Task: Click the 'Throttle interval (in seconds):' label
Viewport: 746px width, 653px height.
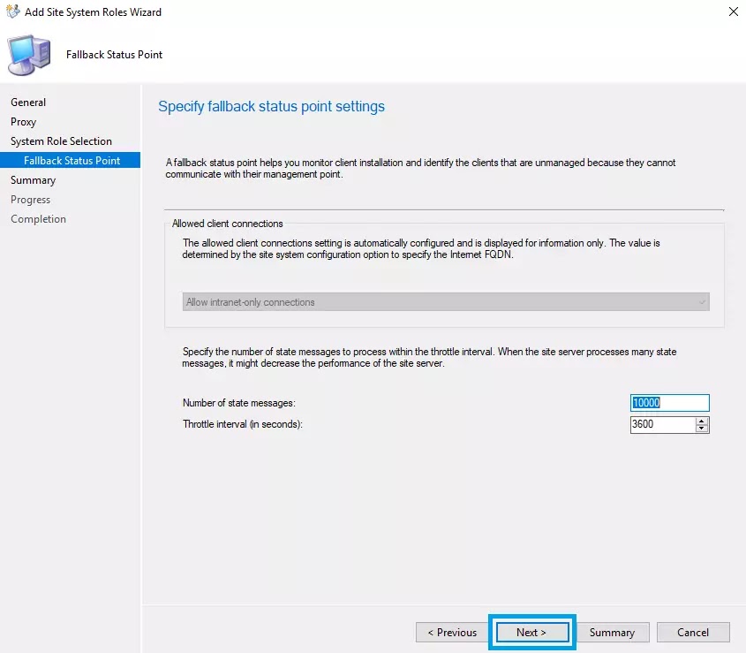Action: [243, 424]
